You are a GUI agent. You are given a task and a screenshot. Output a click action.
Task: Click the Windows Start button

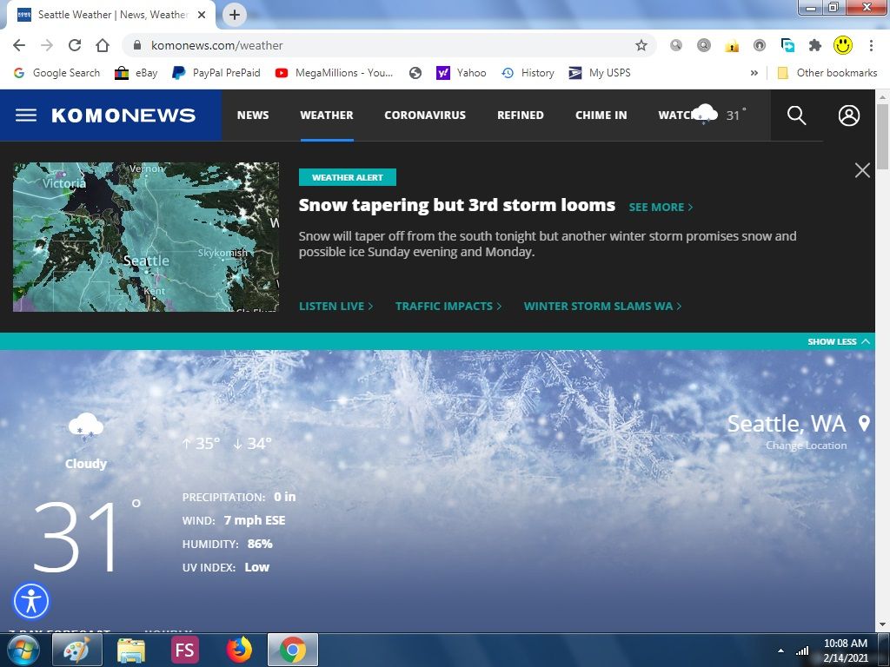(23, 650)
